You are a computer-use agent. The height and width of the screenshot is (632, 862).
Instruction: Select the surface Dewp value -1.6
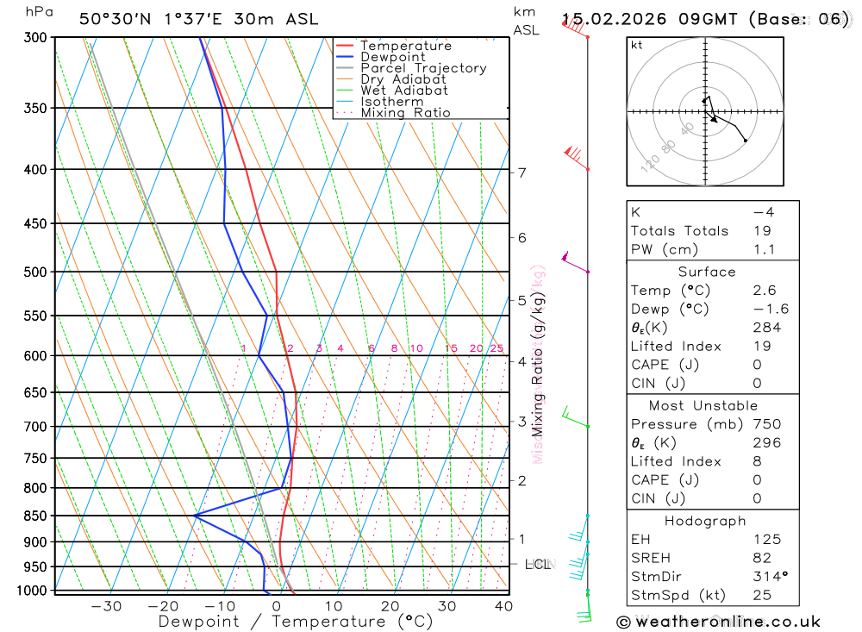click(x=771, y=310)
